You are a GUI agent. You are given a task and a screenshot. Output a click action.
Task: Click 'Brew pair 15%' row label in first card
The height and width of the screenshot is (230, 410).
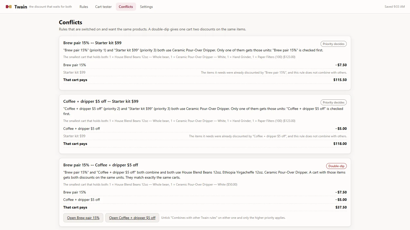click(x=75, y=65)
